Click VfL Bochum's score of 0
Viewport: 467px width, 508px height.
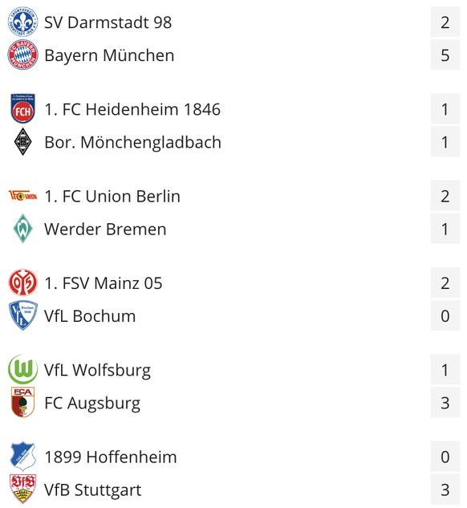tap(445, 315)
